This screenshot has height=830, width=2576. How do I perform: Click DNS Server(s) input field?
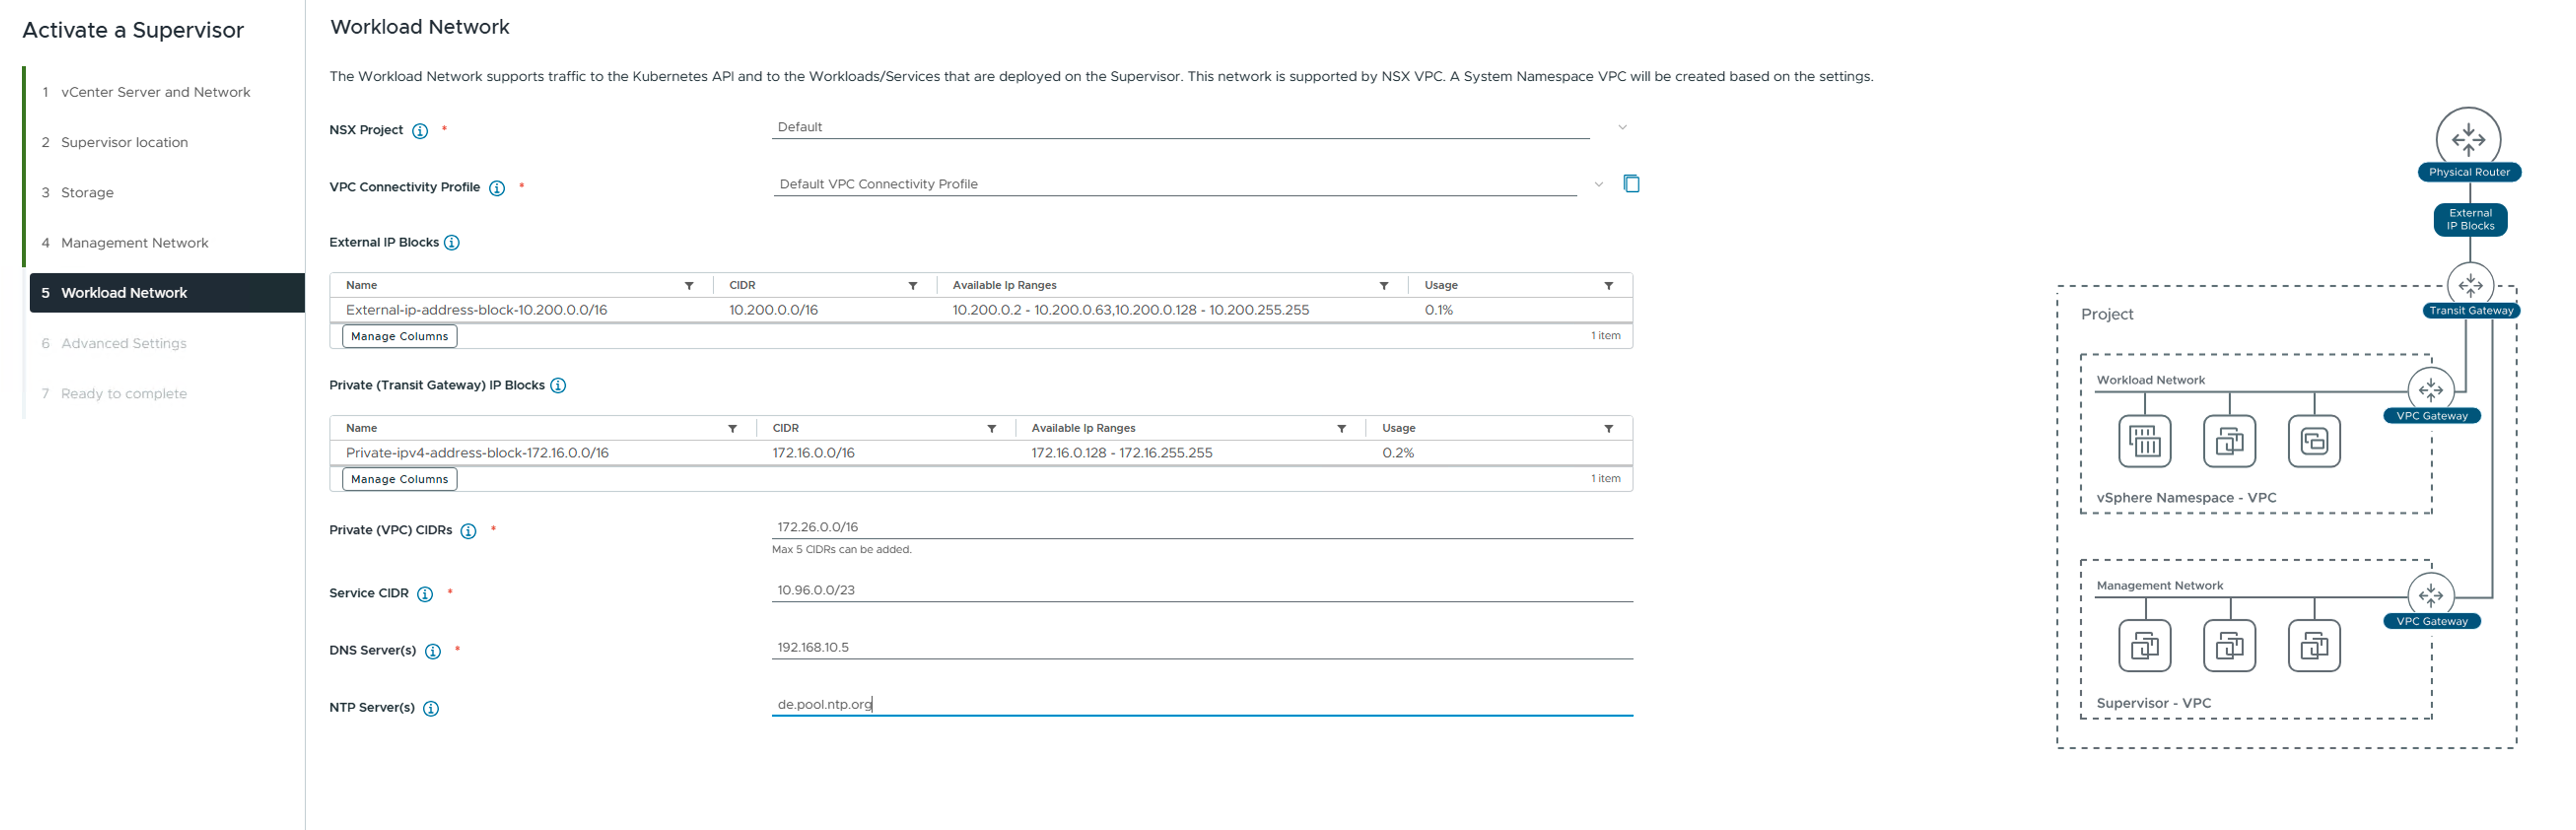1202,647
